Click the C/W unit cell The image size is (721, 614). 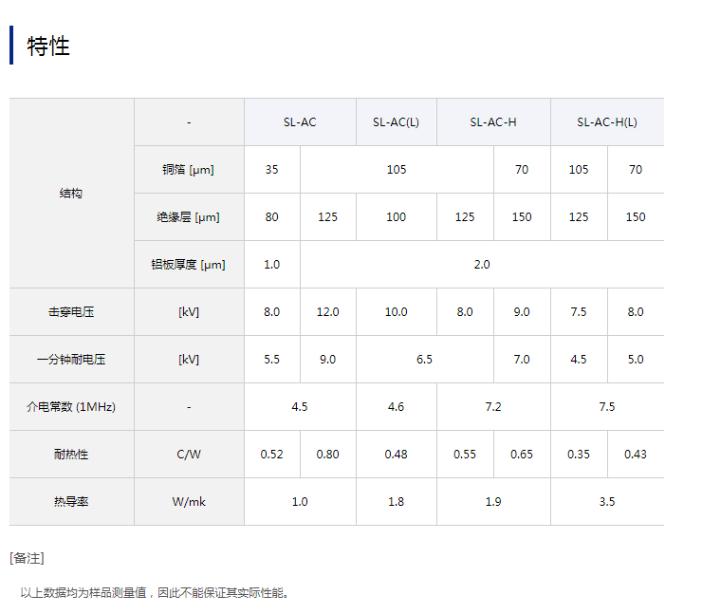pos(189,455)
